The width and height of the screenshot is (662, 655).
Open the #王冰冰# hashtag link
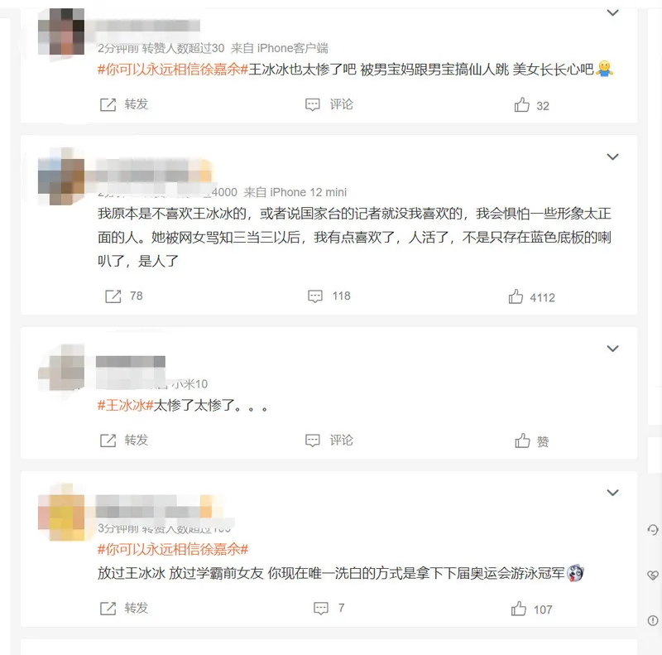point(126,405)
